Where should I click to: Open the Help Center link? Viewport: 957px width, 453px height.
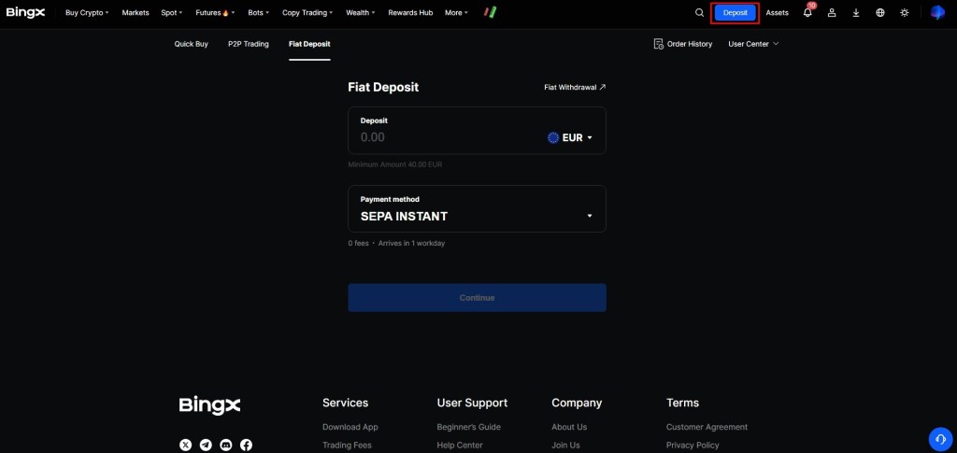460,446
